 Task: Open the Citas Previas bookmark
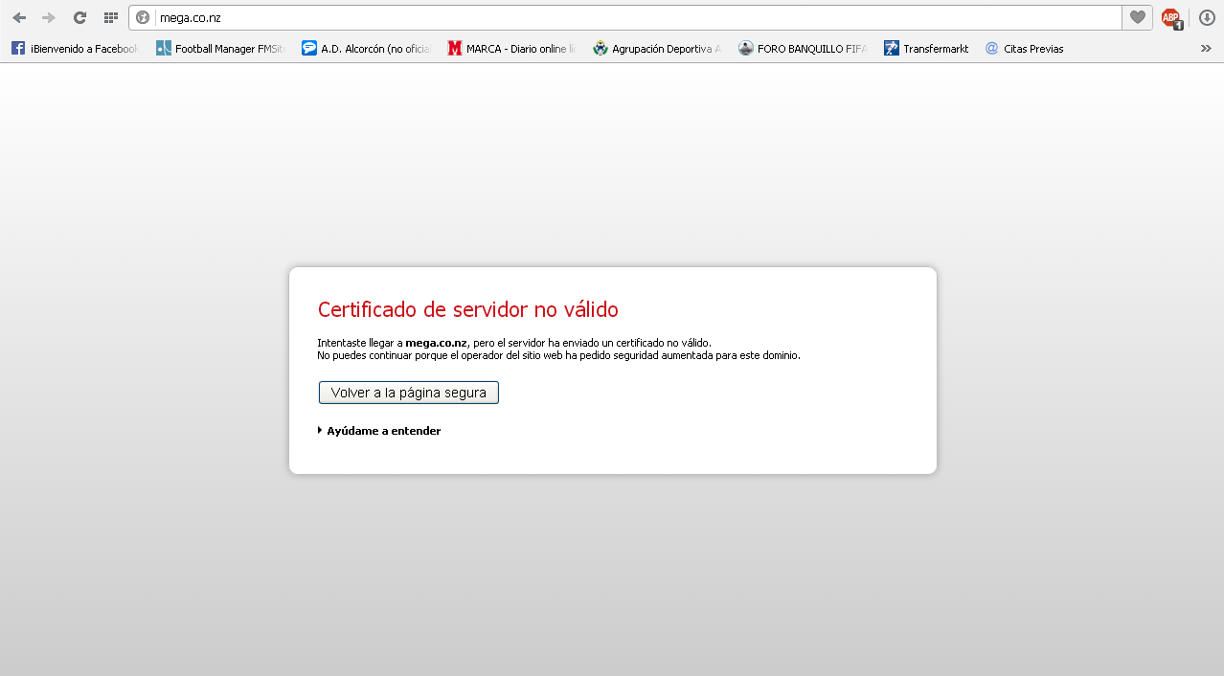tap(1024, 48)
